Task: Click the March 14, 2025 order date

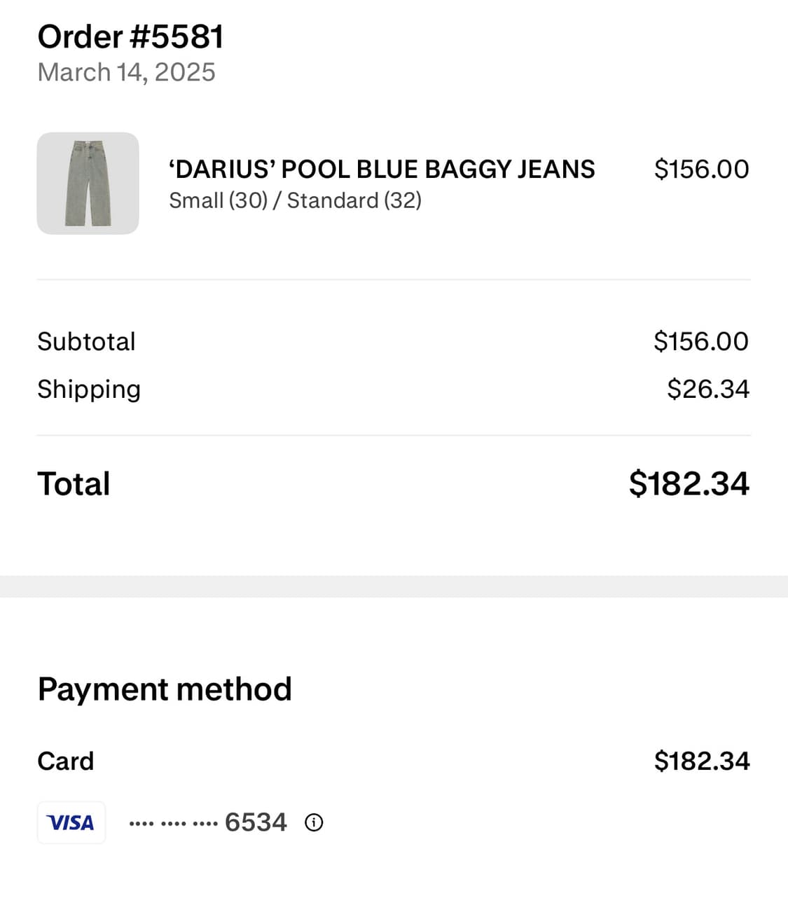Action: [127, 72]
